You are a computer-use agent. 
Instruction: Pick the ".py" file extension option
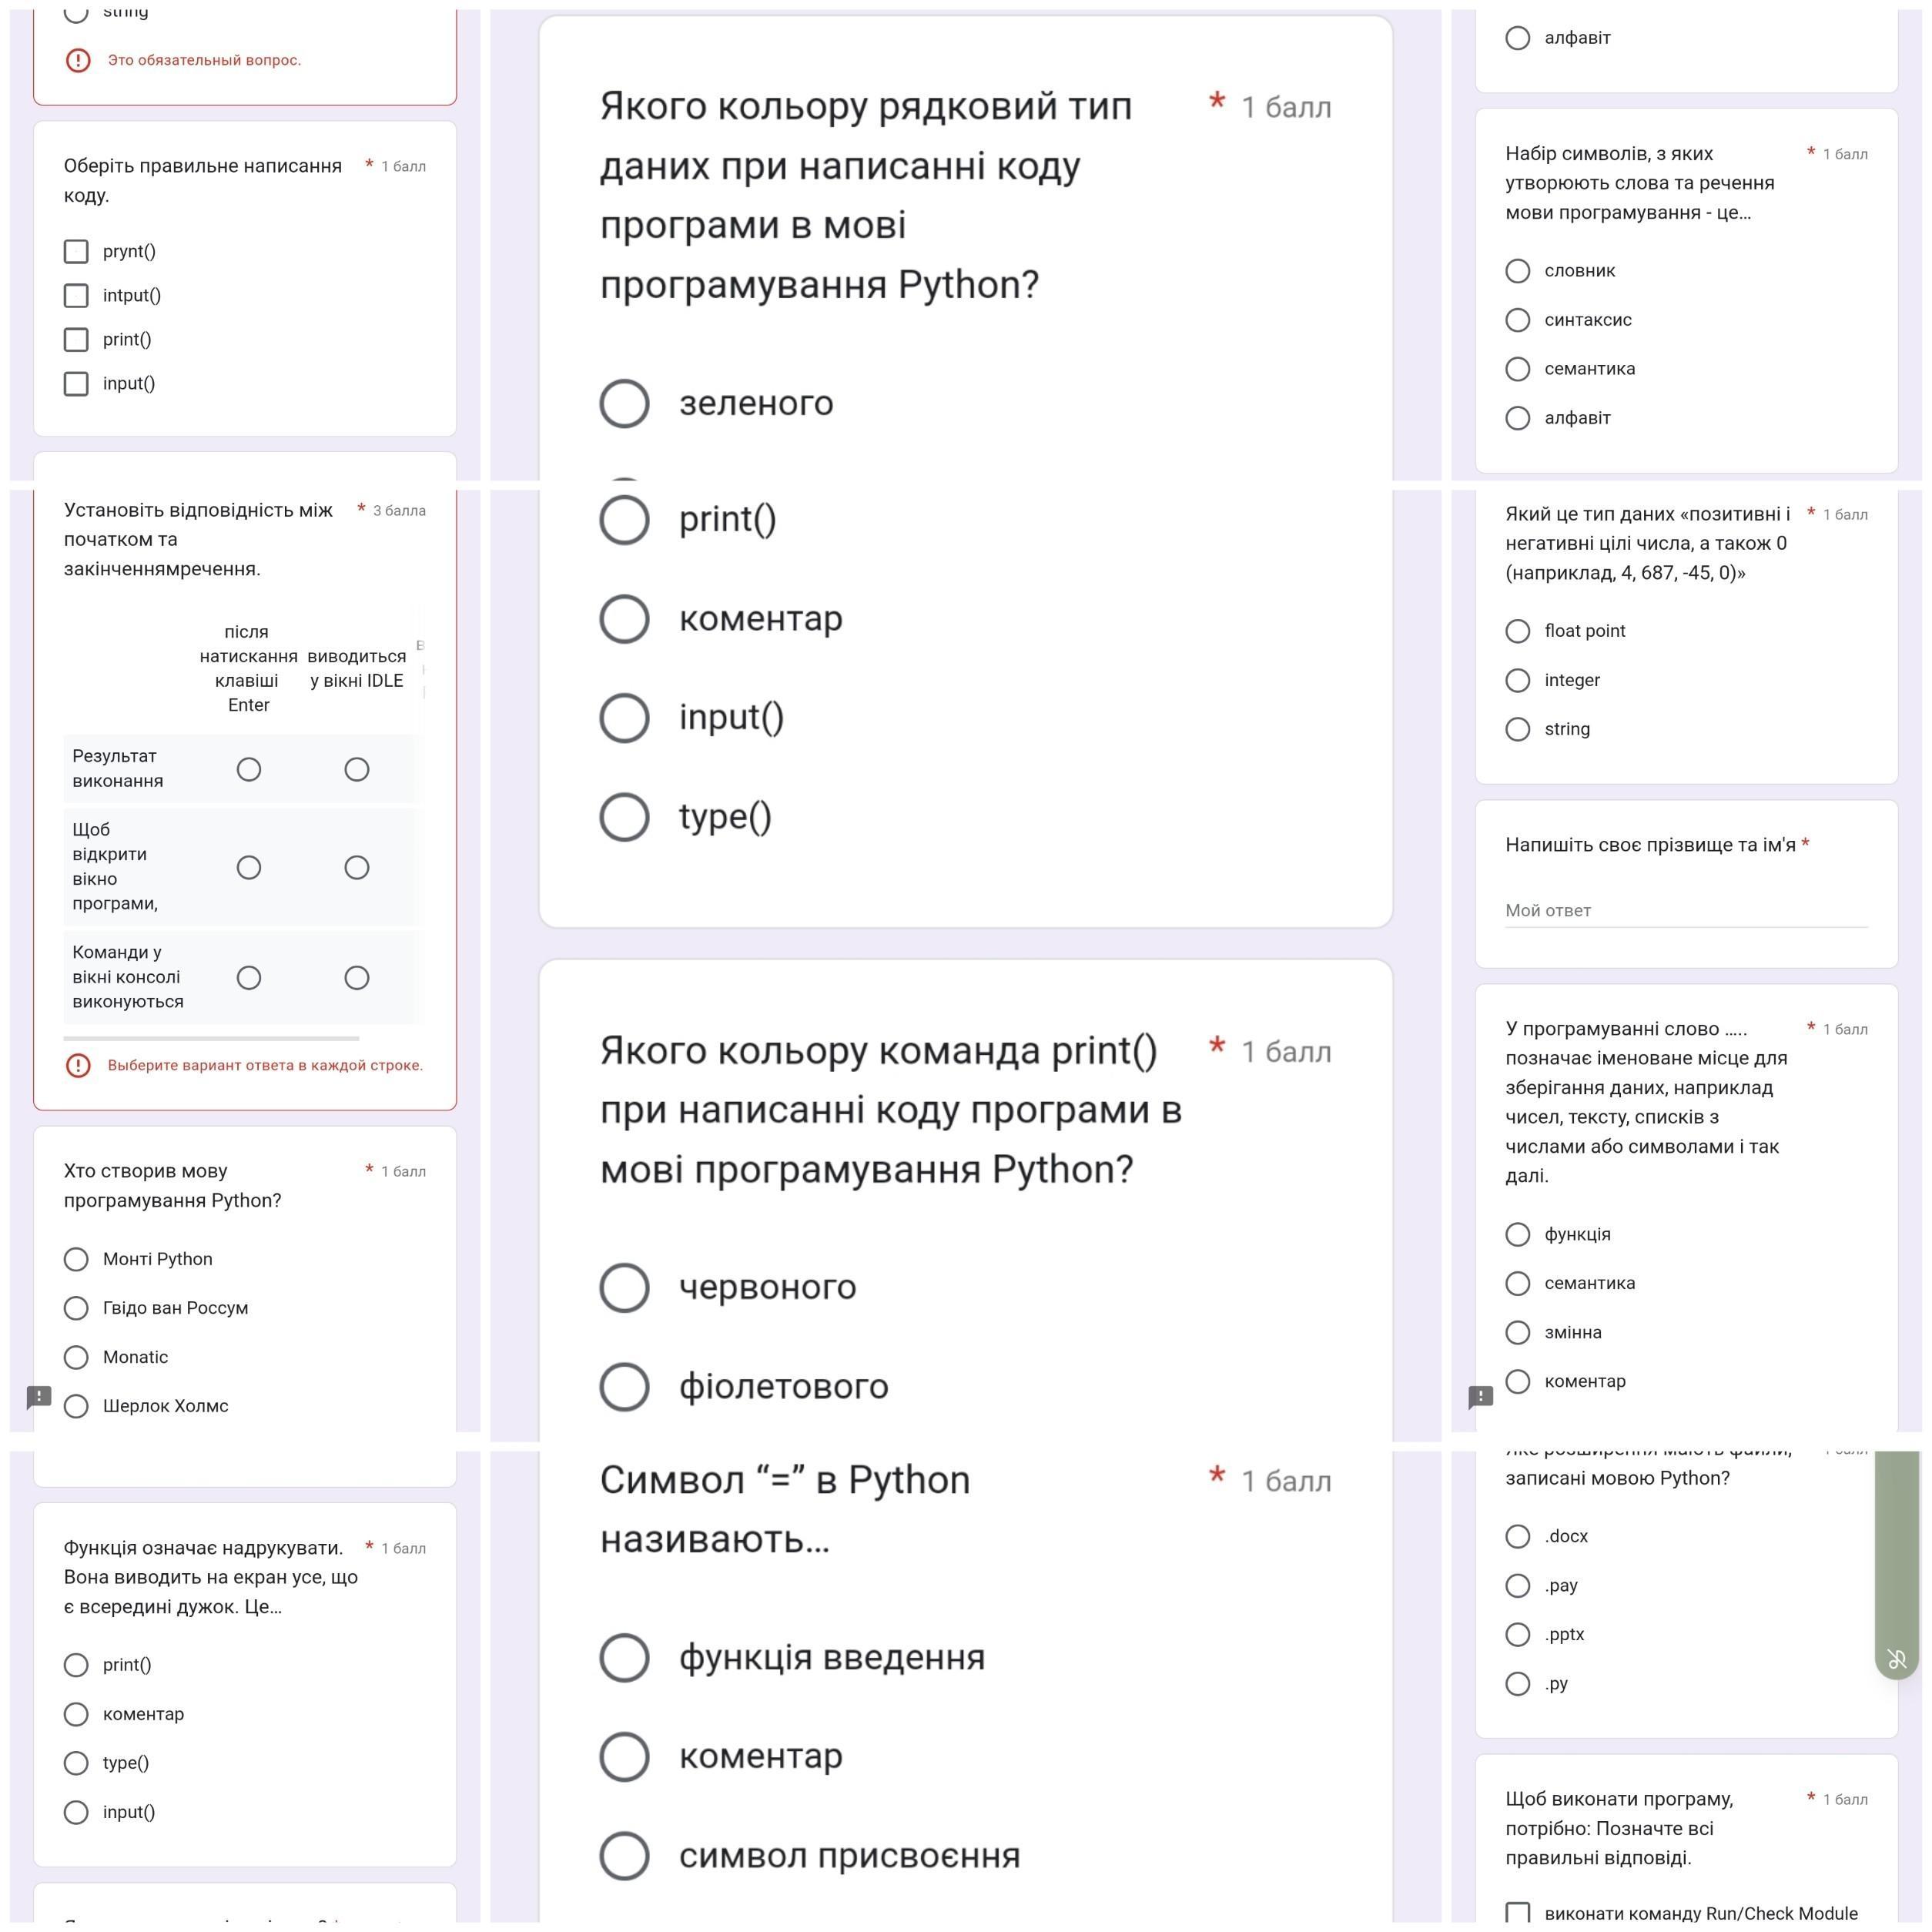click(x=1517, y=1684)
